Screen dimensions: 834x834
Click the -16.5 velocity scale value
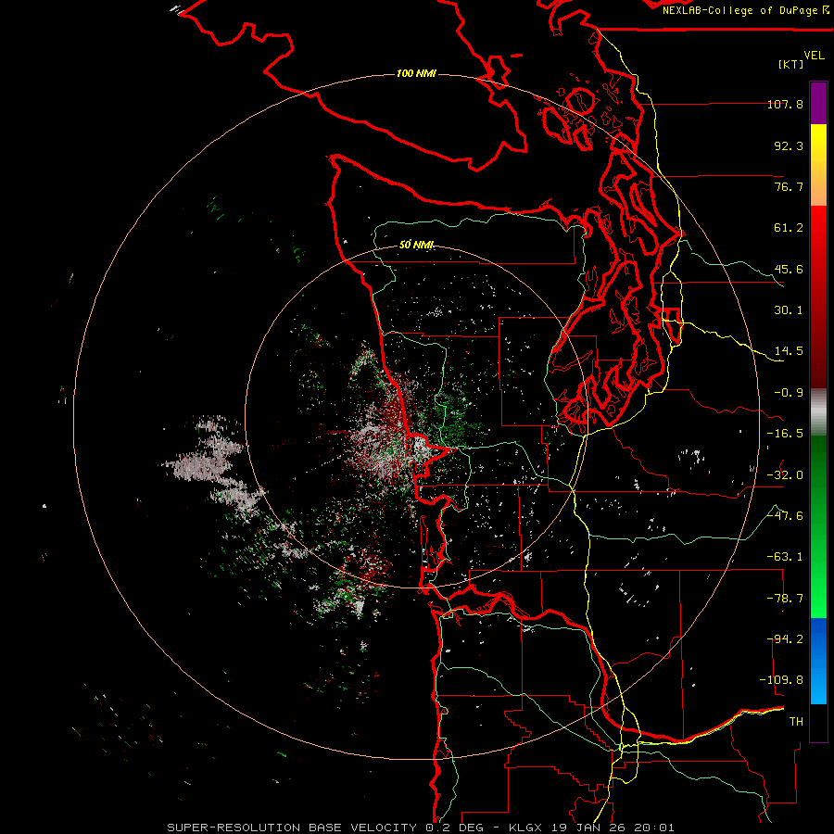pyautogui.click(x=785, y=434)
